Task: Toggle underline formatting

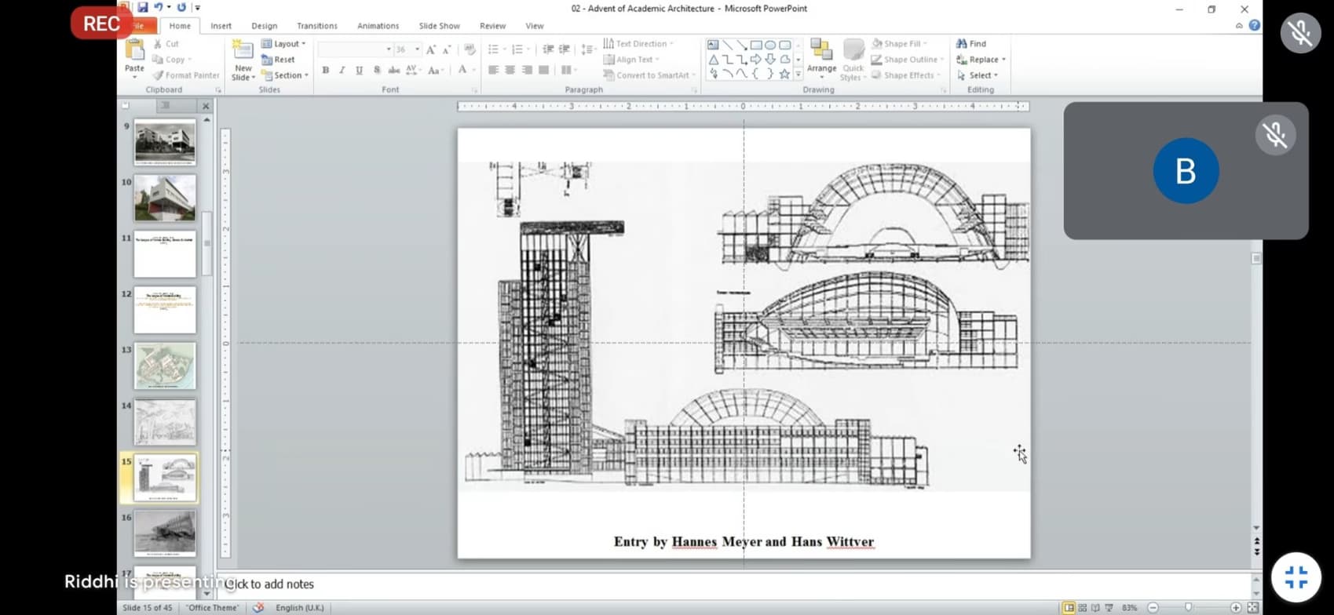Action: pyautogui.click(x=359, y=71)
